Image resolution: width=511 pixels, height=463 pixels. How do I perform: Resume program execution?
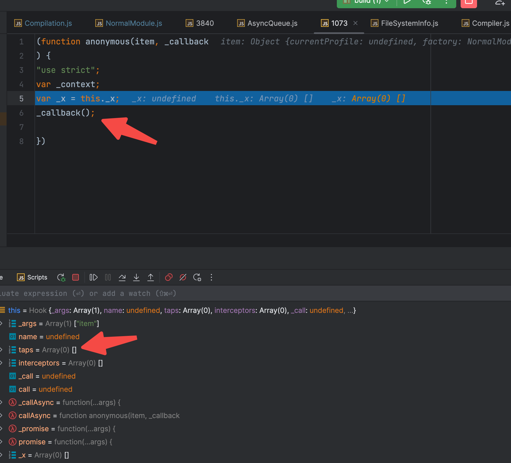coord(93,278)
